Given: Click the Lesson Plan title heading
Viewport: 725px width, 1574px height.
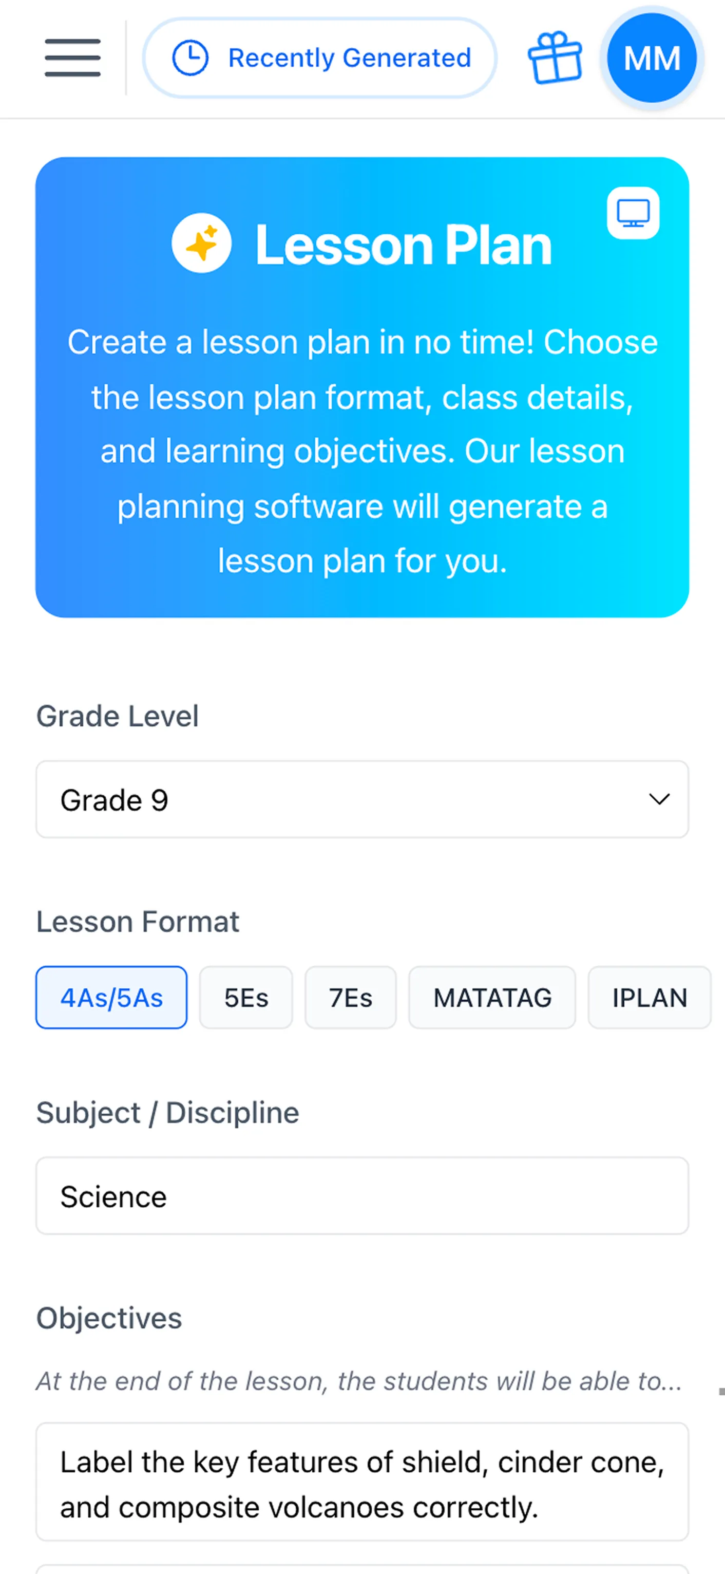Looking at the screenshot, I should (x=403, y=245).
